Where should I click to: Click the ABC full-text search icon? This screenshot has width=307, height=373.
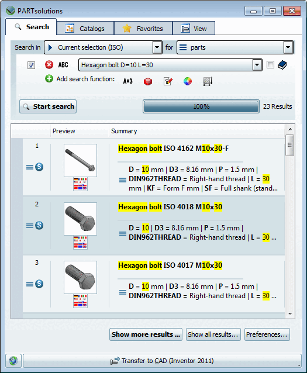63,65
